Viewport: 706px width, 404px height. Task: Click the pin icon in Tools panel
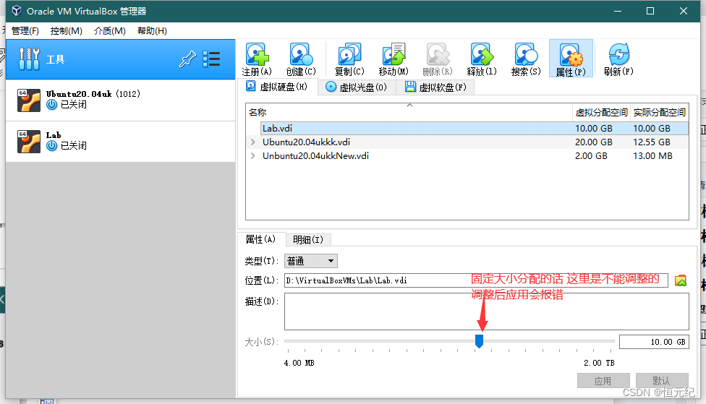tap(187, 59)
